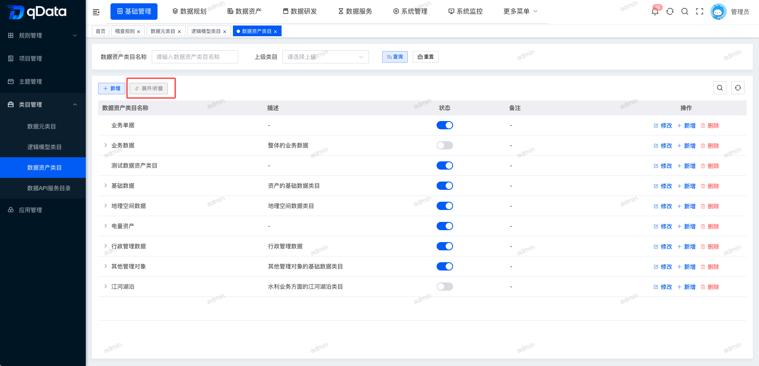Switch to 系统管理 top menu
759x366 pixels.
pyautogui.click(x=410, y=11)
